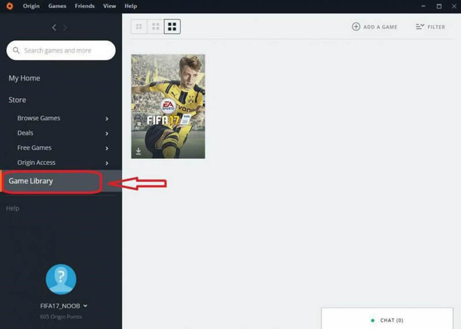Image resolution: width=461 pixels, height=329 pixels.
Task: Switch to medium grid tile view
Action: point(156,26)
